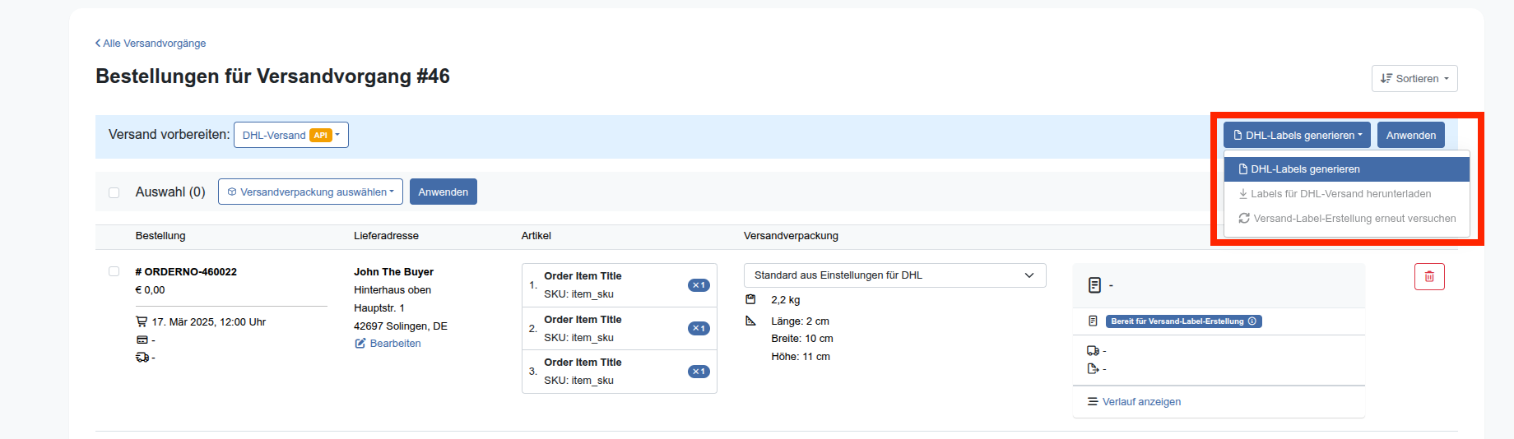Select DHL-Labels generieren menu entry
1514x439 pixels.
coord(1347,169)
